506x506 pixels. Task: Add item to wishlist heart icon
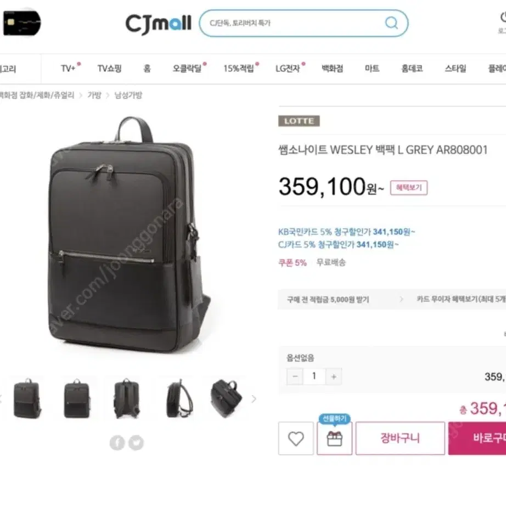pyautogui.click(x=296, y=438)
